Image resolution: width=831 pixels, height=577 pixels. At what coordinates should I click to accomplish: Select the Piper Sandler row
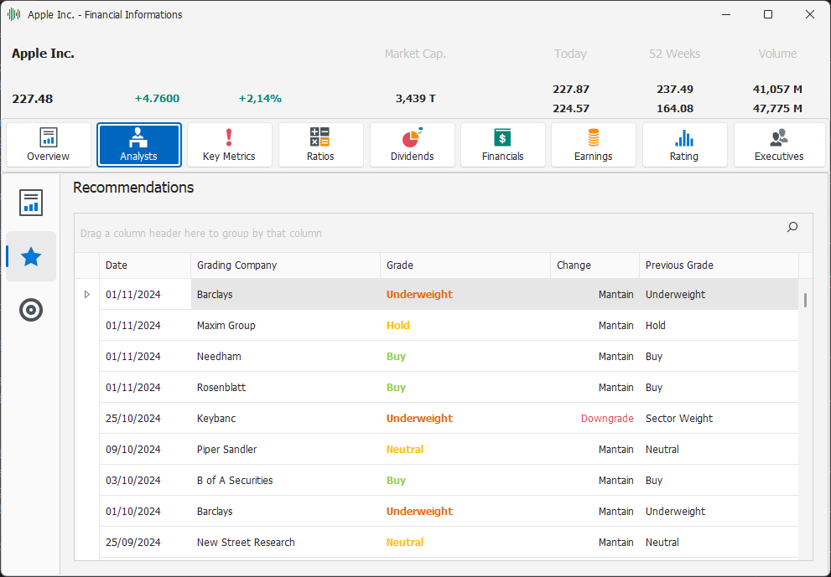[x=449, y=450]
